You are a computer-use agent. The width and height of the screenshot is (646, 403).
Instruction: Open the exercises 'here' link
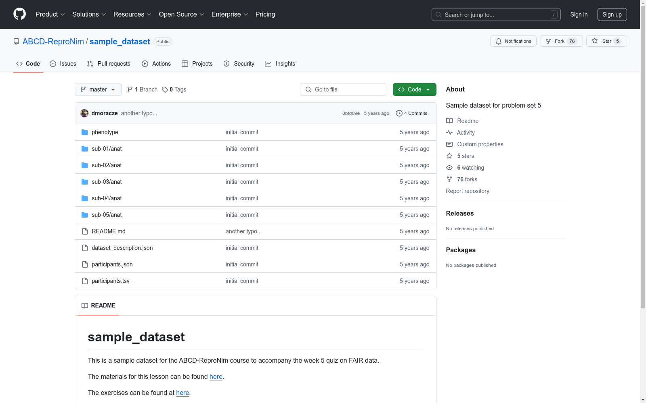click(x=182, y=393)
